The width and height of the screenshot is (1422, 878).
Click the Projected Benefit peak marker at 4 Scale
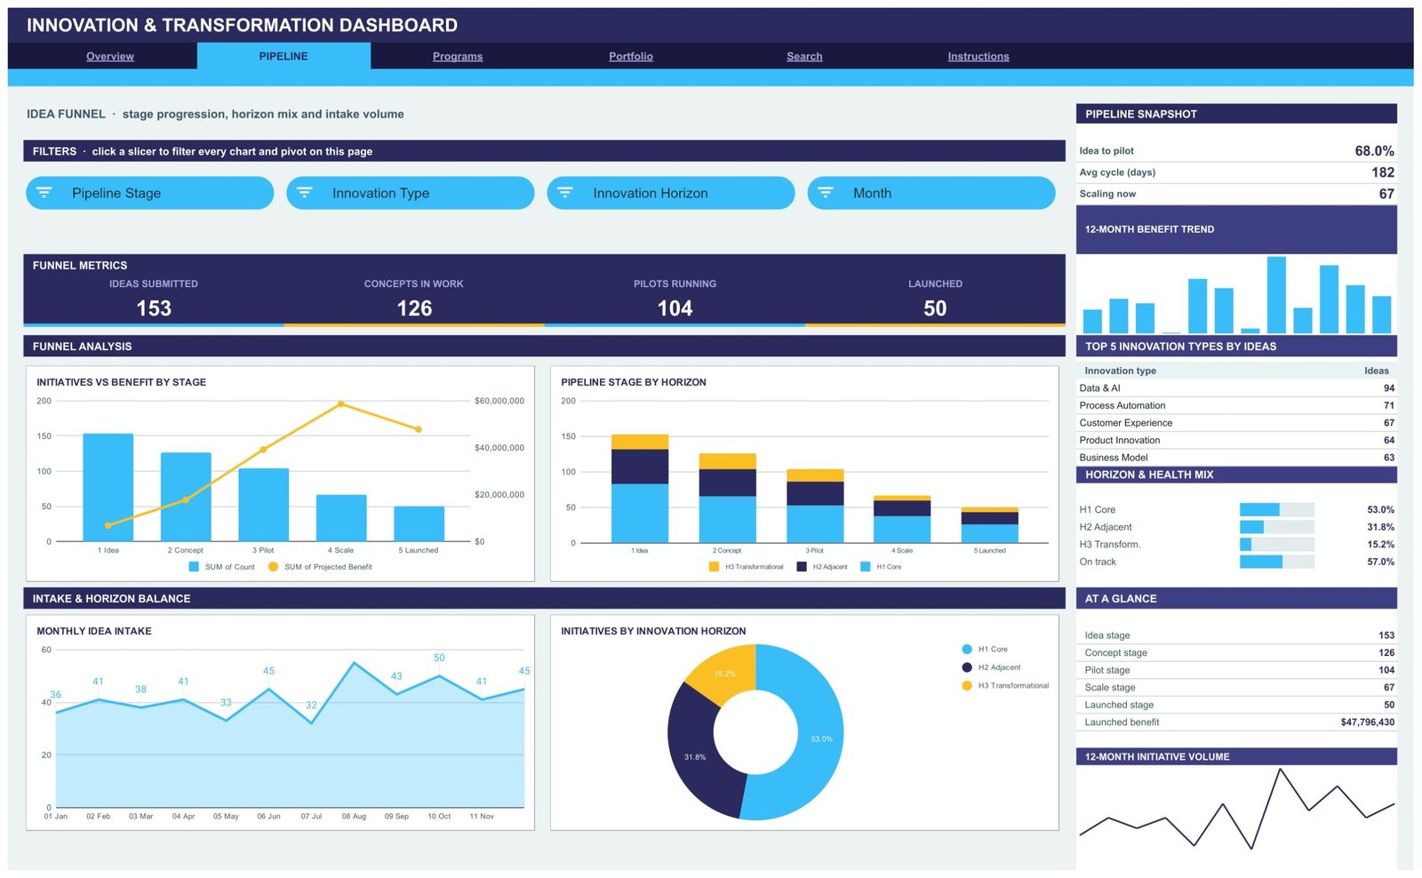(x=340, y=404)
